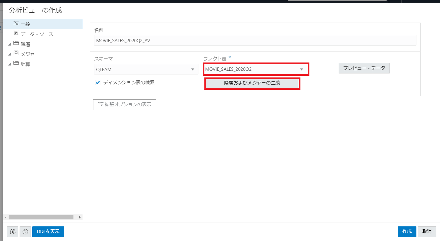Screen dimensions: 440x241
Task: Open help with the question mark icon
Action: click(x=25, y=232)
